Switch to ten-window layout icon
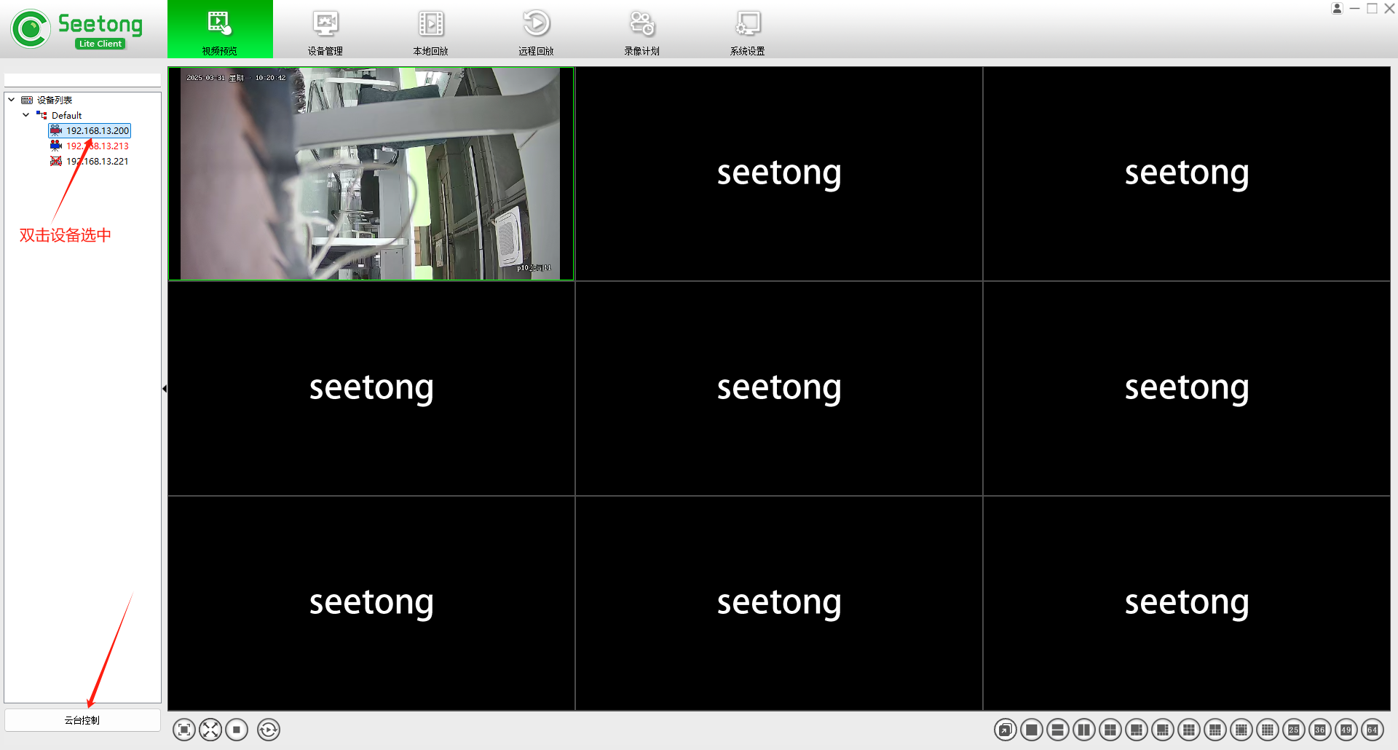Image resolution: width=1398 pixels, height=750 pixels. tap(1215, 730)
